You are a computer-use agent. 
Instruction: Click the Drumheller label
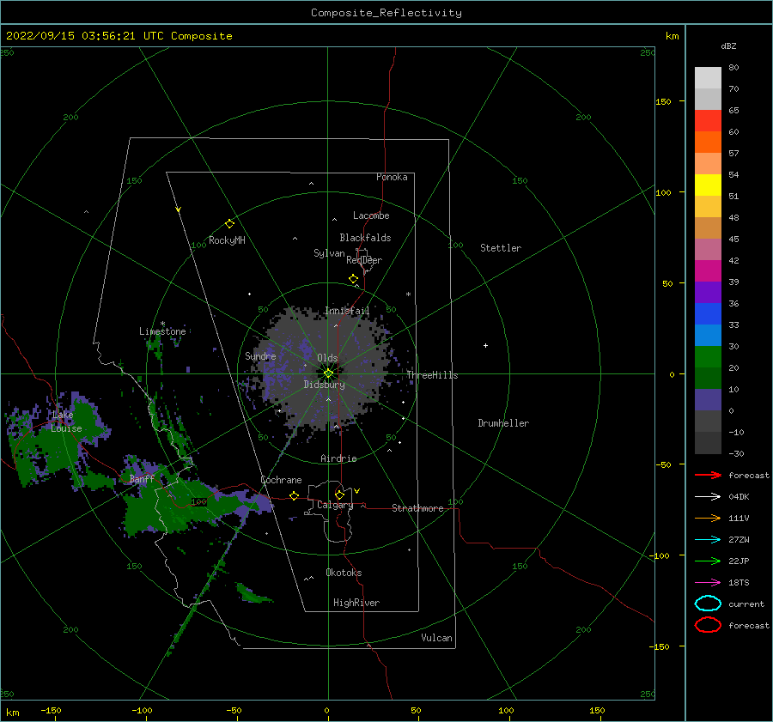point(503,423)
